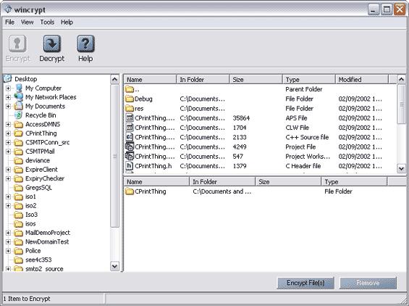Open the File menu
The width and height of the screenshot is (409, 306).
pos(9,22)
